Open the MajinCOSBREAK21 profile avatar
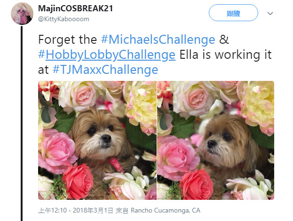 tap(22, 14)
